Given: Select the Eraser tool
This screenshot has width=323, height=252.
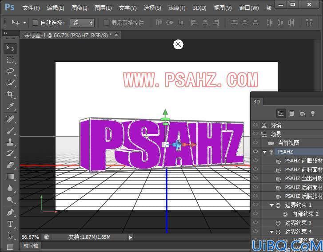Looking at the screenshot, I should point(10,165).
